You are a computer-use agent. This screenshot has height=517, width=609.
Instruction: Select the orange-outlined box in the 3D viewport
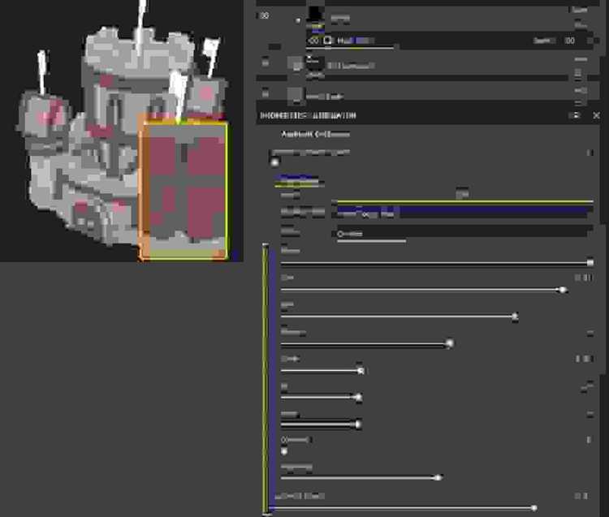click(x=184, y=190)
